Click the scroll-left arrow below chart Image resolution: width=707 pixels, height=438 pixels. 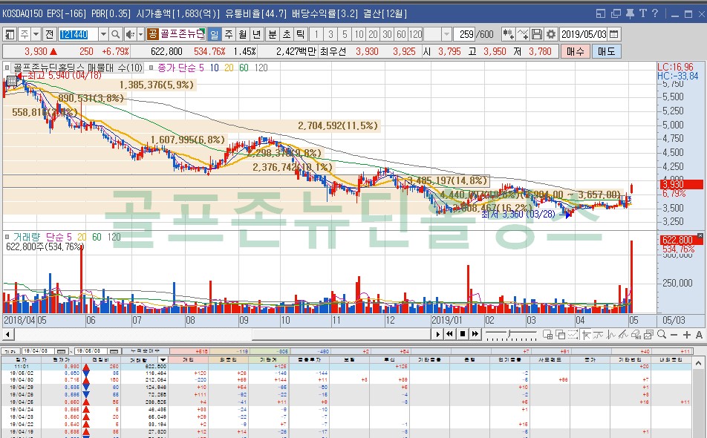point(8,334)
